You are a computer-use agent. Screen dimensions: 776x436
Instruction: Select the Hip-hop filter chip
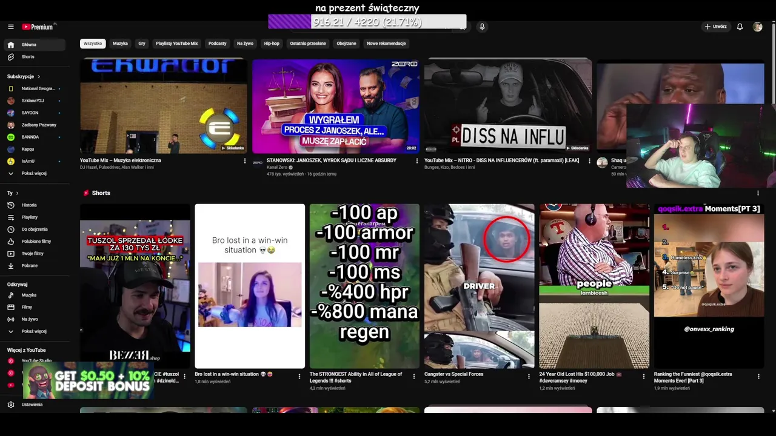coord(272,44)
